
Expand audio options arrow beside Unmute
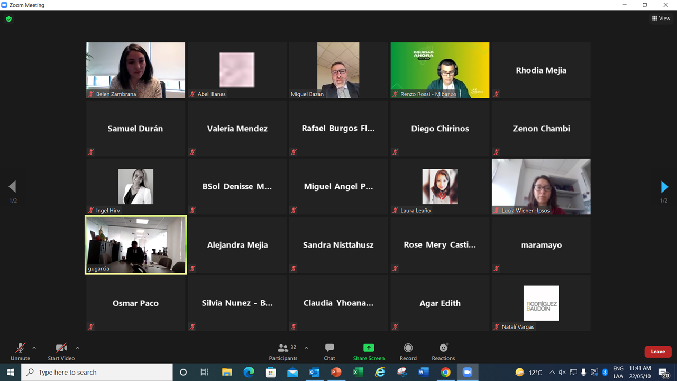34,348
